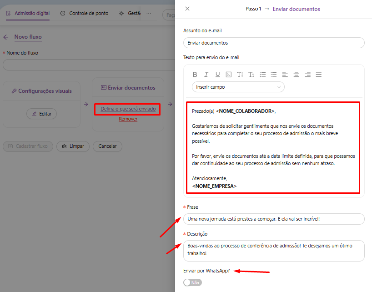Viewport: 372px width, 292px height.
Task: Apply italic formatting to email text
Action: 206,75
